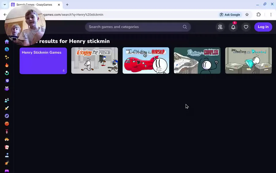Bookmark this page with the star icon
This screenshot has height=173, width=276.
pos(247,15)
